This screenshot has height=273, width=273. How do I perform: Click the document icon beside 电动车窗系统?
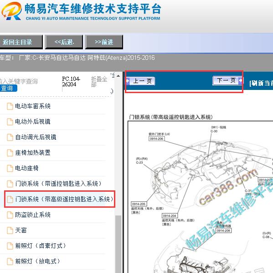tap(10, 106)
